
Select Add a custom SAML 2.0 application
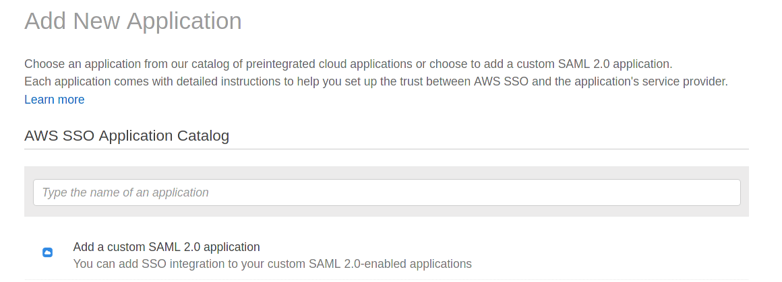click(x=167, y=246)
